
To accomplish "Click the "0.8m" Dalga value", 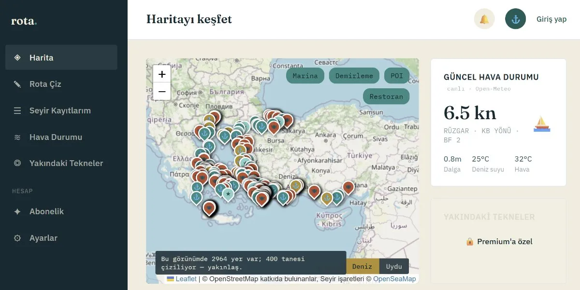I will click(452, 159).
